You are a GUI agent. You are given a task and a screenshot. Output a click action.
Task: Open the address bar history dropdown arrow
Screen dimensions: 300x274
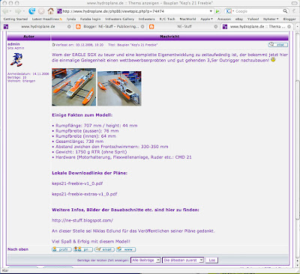pos(211,11)
